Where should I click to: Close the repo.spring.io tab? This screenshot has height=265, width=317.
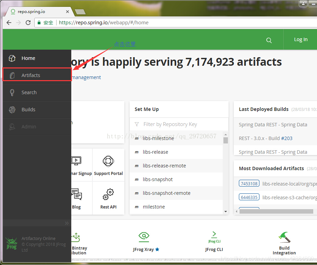(x=68, y=12)
